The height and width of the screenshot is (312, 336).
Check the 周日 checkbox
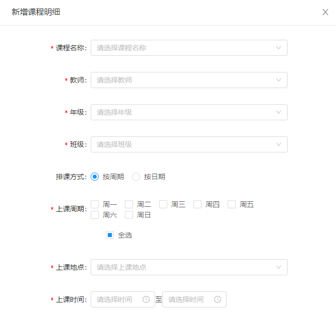[129, 215]
